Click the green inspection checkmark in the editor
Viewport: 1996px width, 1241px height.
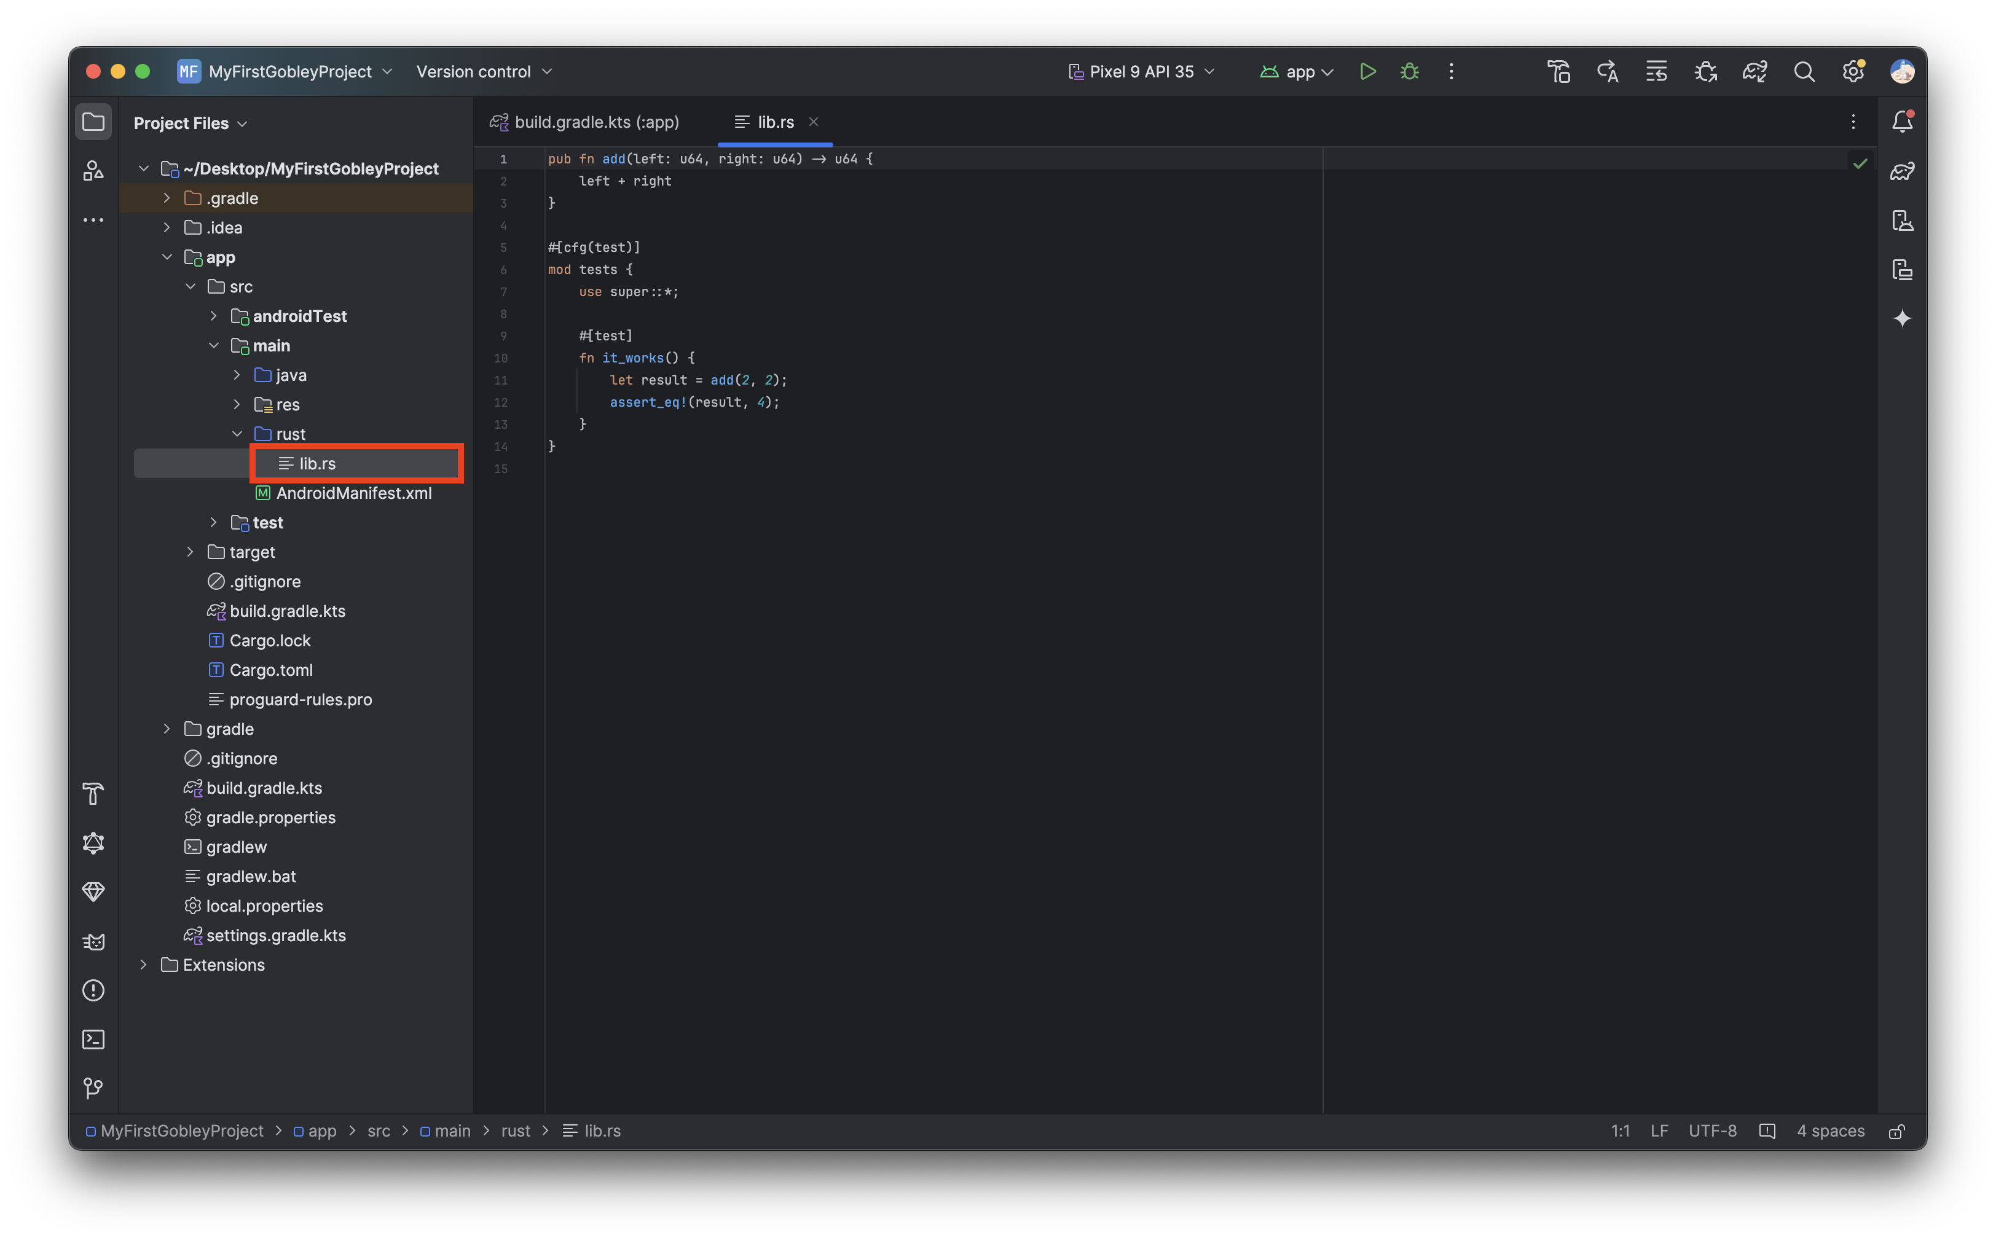(1860, 163)
